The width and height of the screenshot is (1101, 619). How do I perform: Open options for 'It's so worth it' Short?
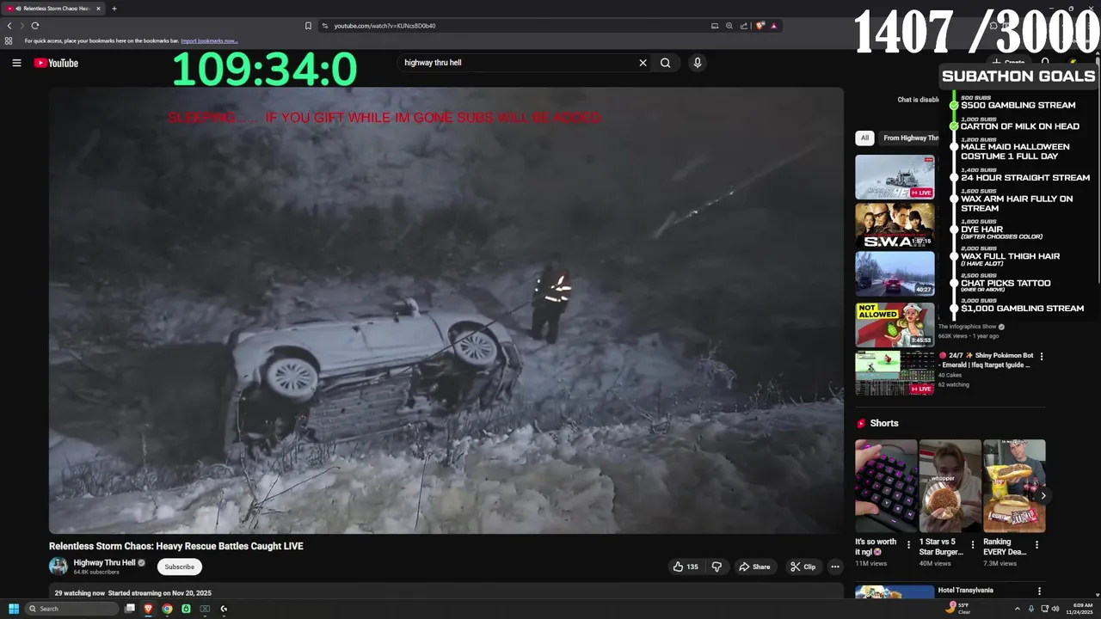click(908, 544)
